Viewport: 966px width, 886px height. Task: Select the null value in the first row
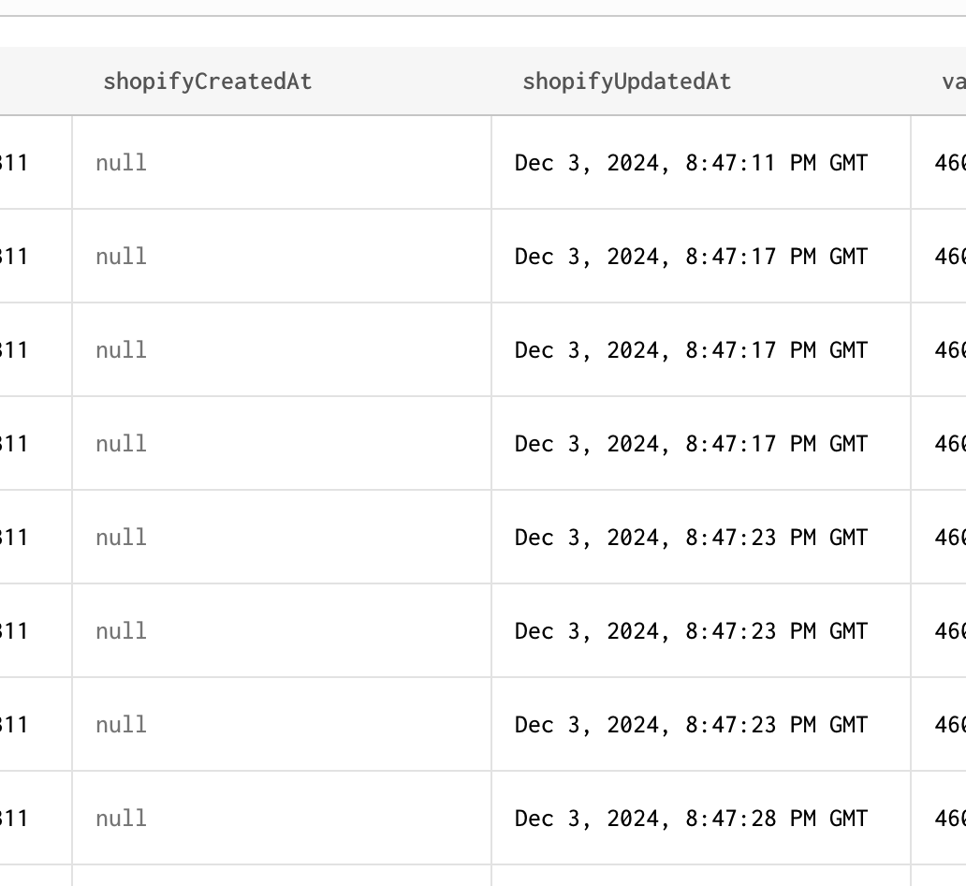point(121,162)
